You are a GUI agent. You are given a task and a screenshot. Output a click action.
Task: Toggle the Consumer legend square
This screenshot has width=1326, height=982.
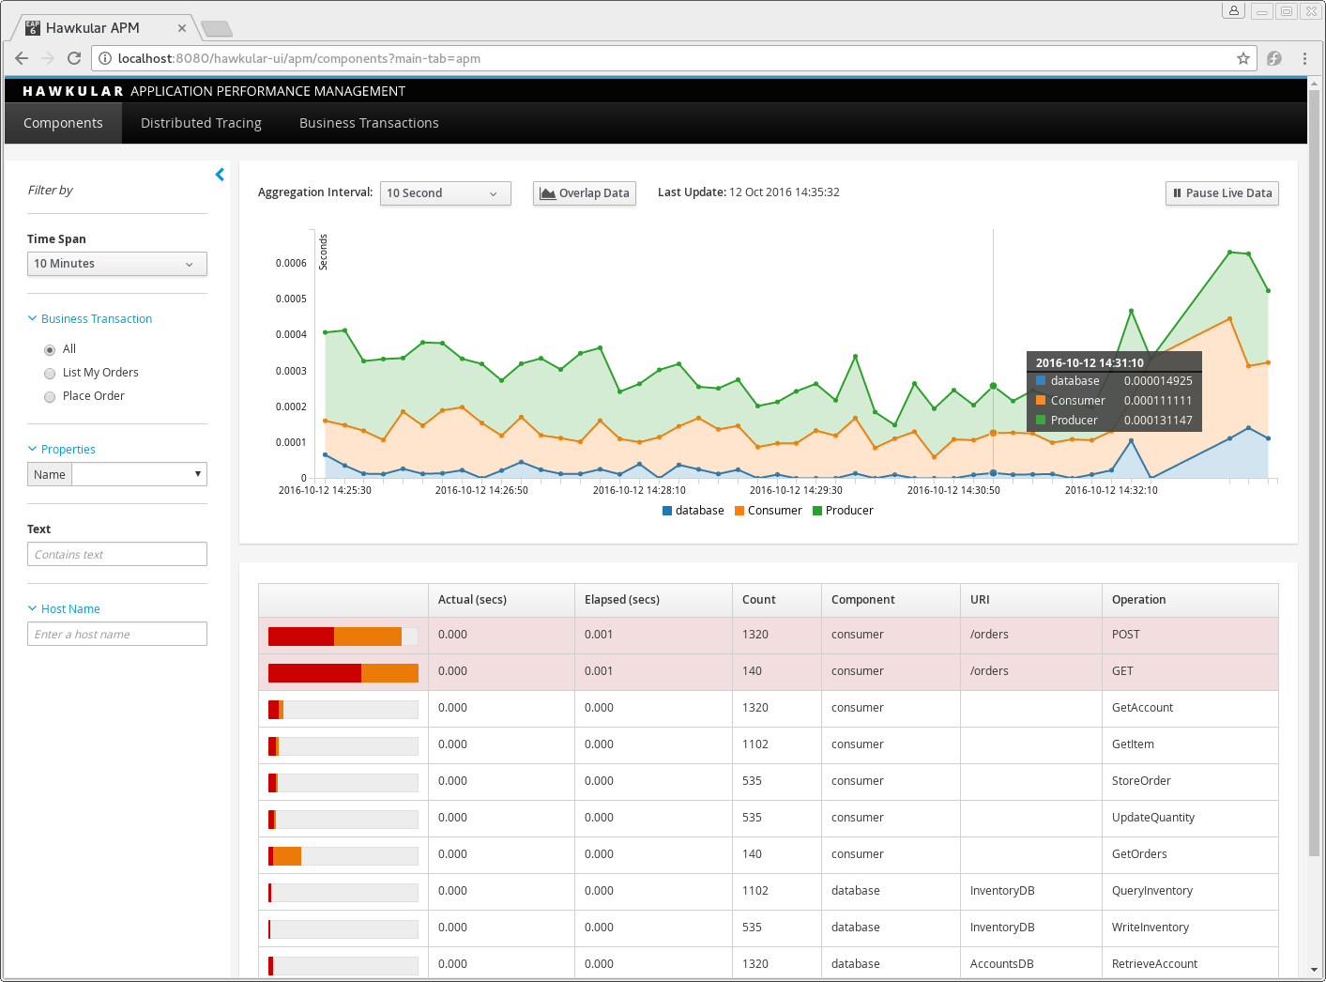click(x=739, y=511)
